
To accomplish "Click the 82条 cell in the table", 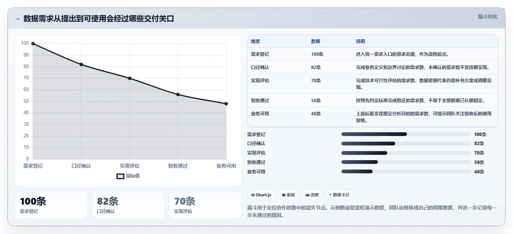I will 316,67.
